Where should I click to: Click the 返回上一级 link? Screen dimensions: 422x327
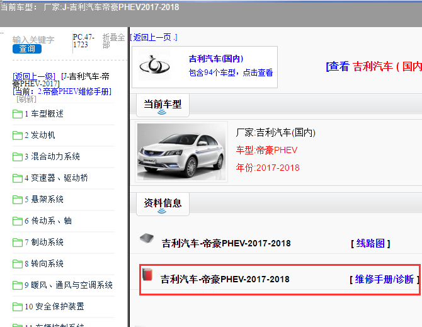click(34, 76)
